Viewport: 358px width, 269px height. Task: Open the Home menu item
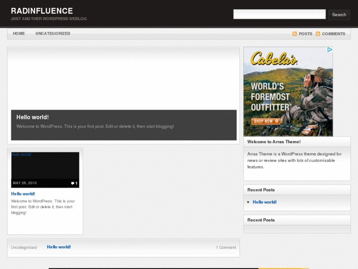(x=19, y=34)
